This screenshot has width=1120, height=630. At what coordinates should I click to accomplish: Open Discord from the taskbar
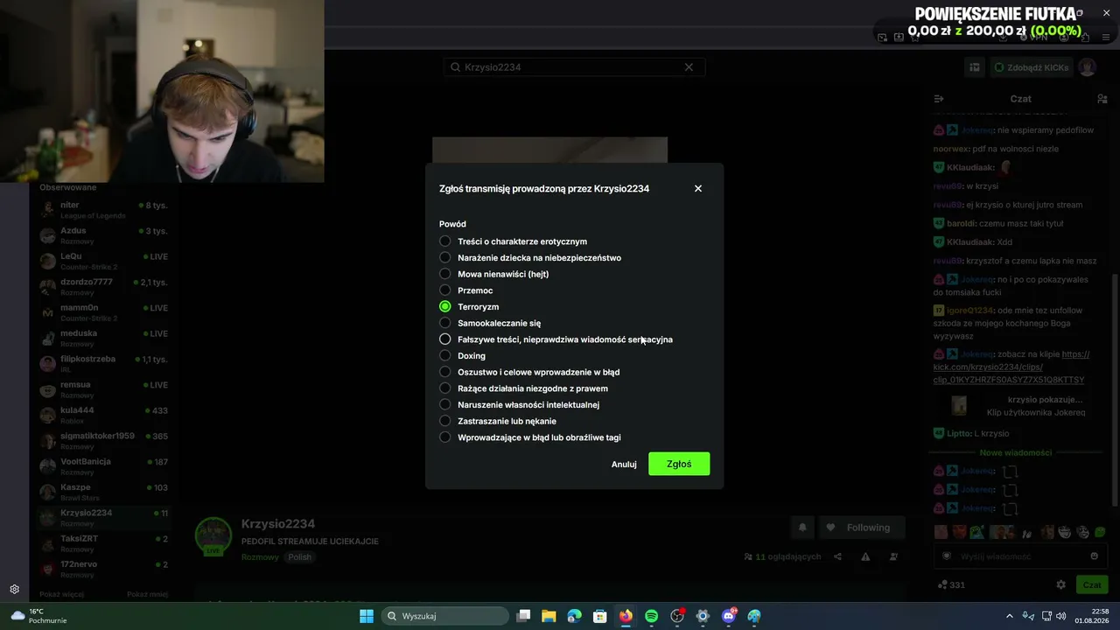[x=729, y=616]
